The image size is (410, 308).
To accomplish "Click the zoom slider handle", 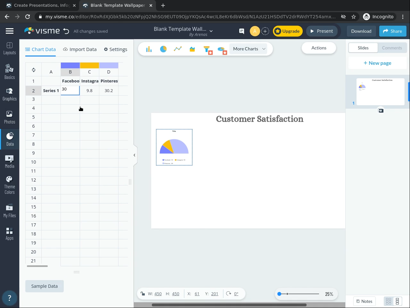I will [279, 294].
